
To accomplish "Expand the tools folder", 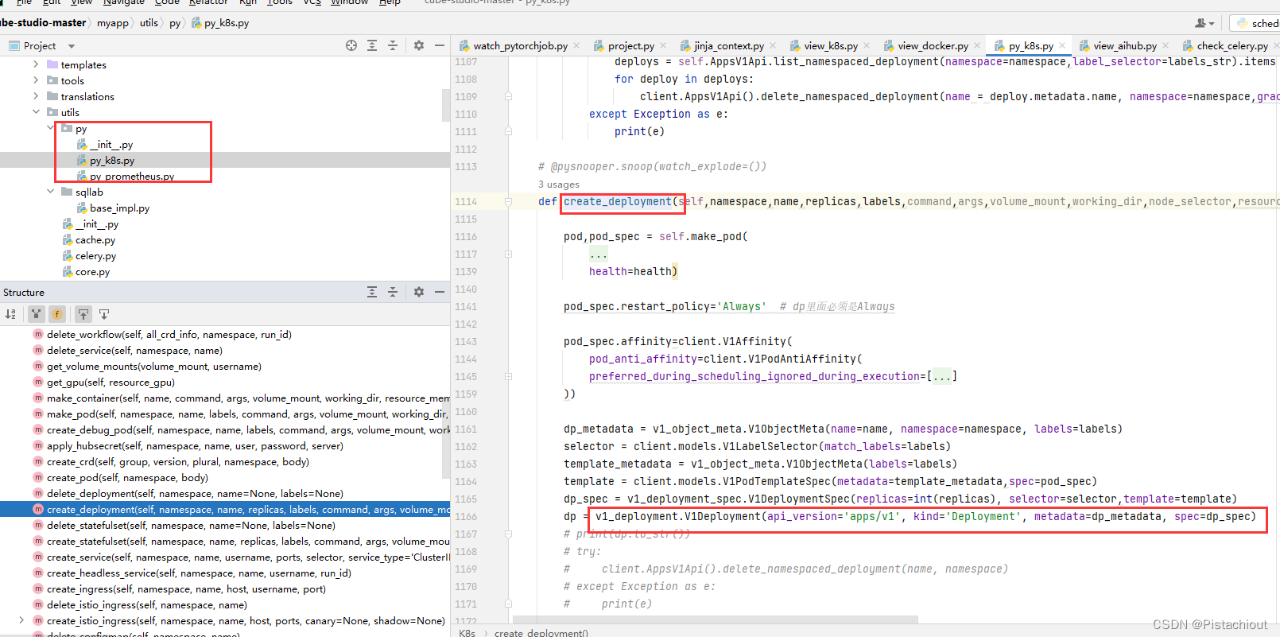I will [36, 80].
